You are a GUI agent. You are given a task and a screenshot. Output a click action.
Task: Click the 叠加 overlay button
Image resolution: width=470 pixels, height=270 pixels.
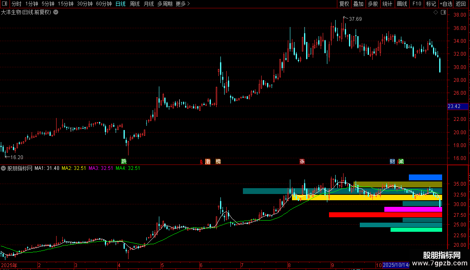point(358,4)
